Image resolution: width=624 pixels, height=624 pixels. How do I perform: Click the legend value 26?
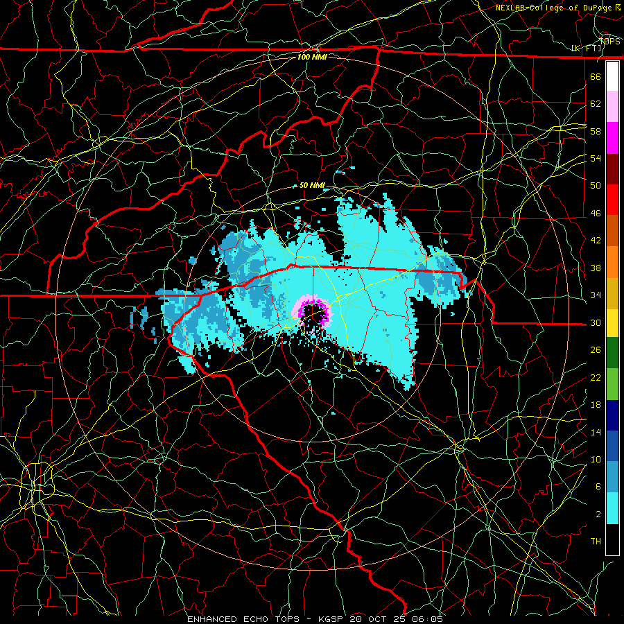click(596, 350)
